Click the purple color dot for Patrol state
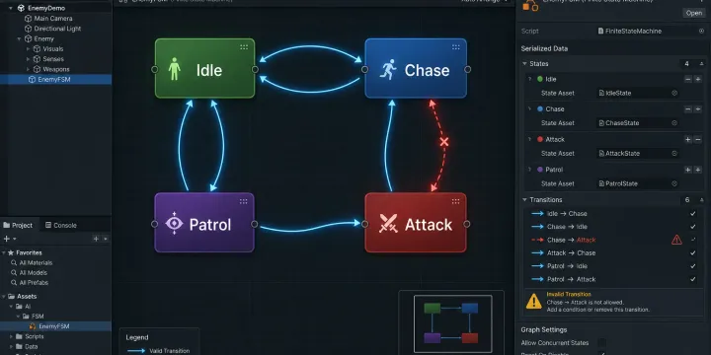 click(539, 170)
